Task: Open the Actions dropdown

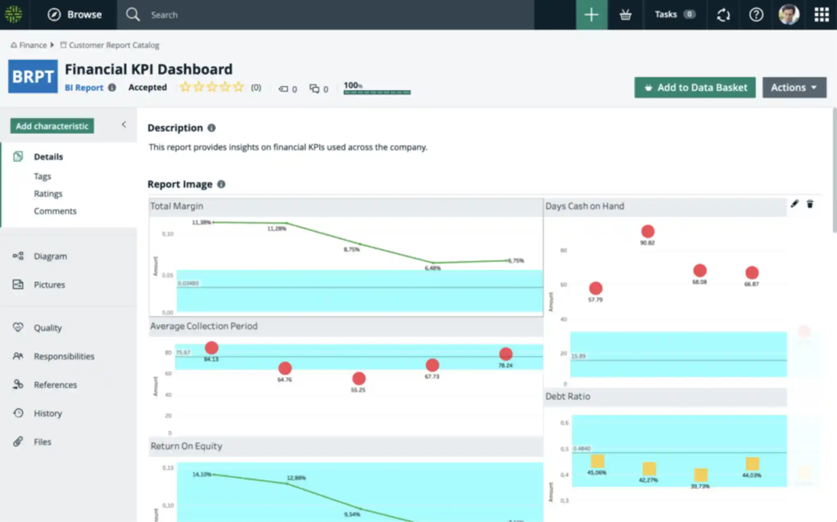Action: (794, 87)
